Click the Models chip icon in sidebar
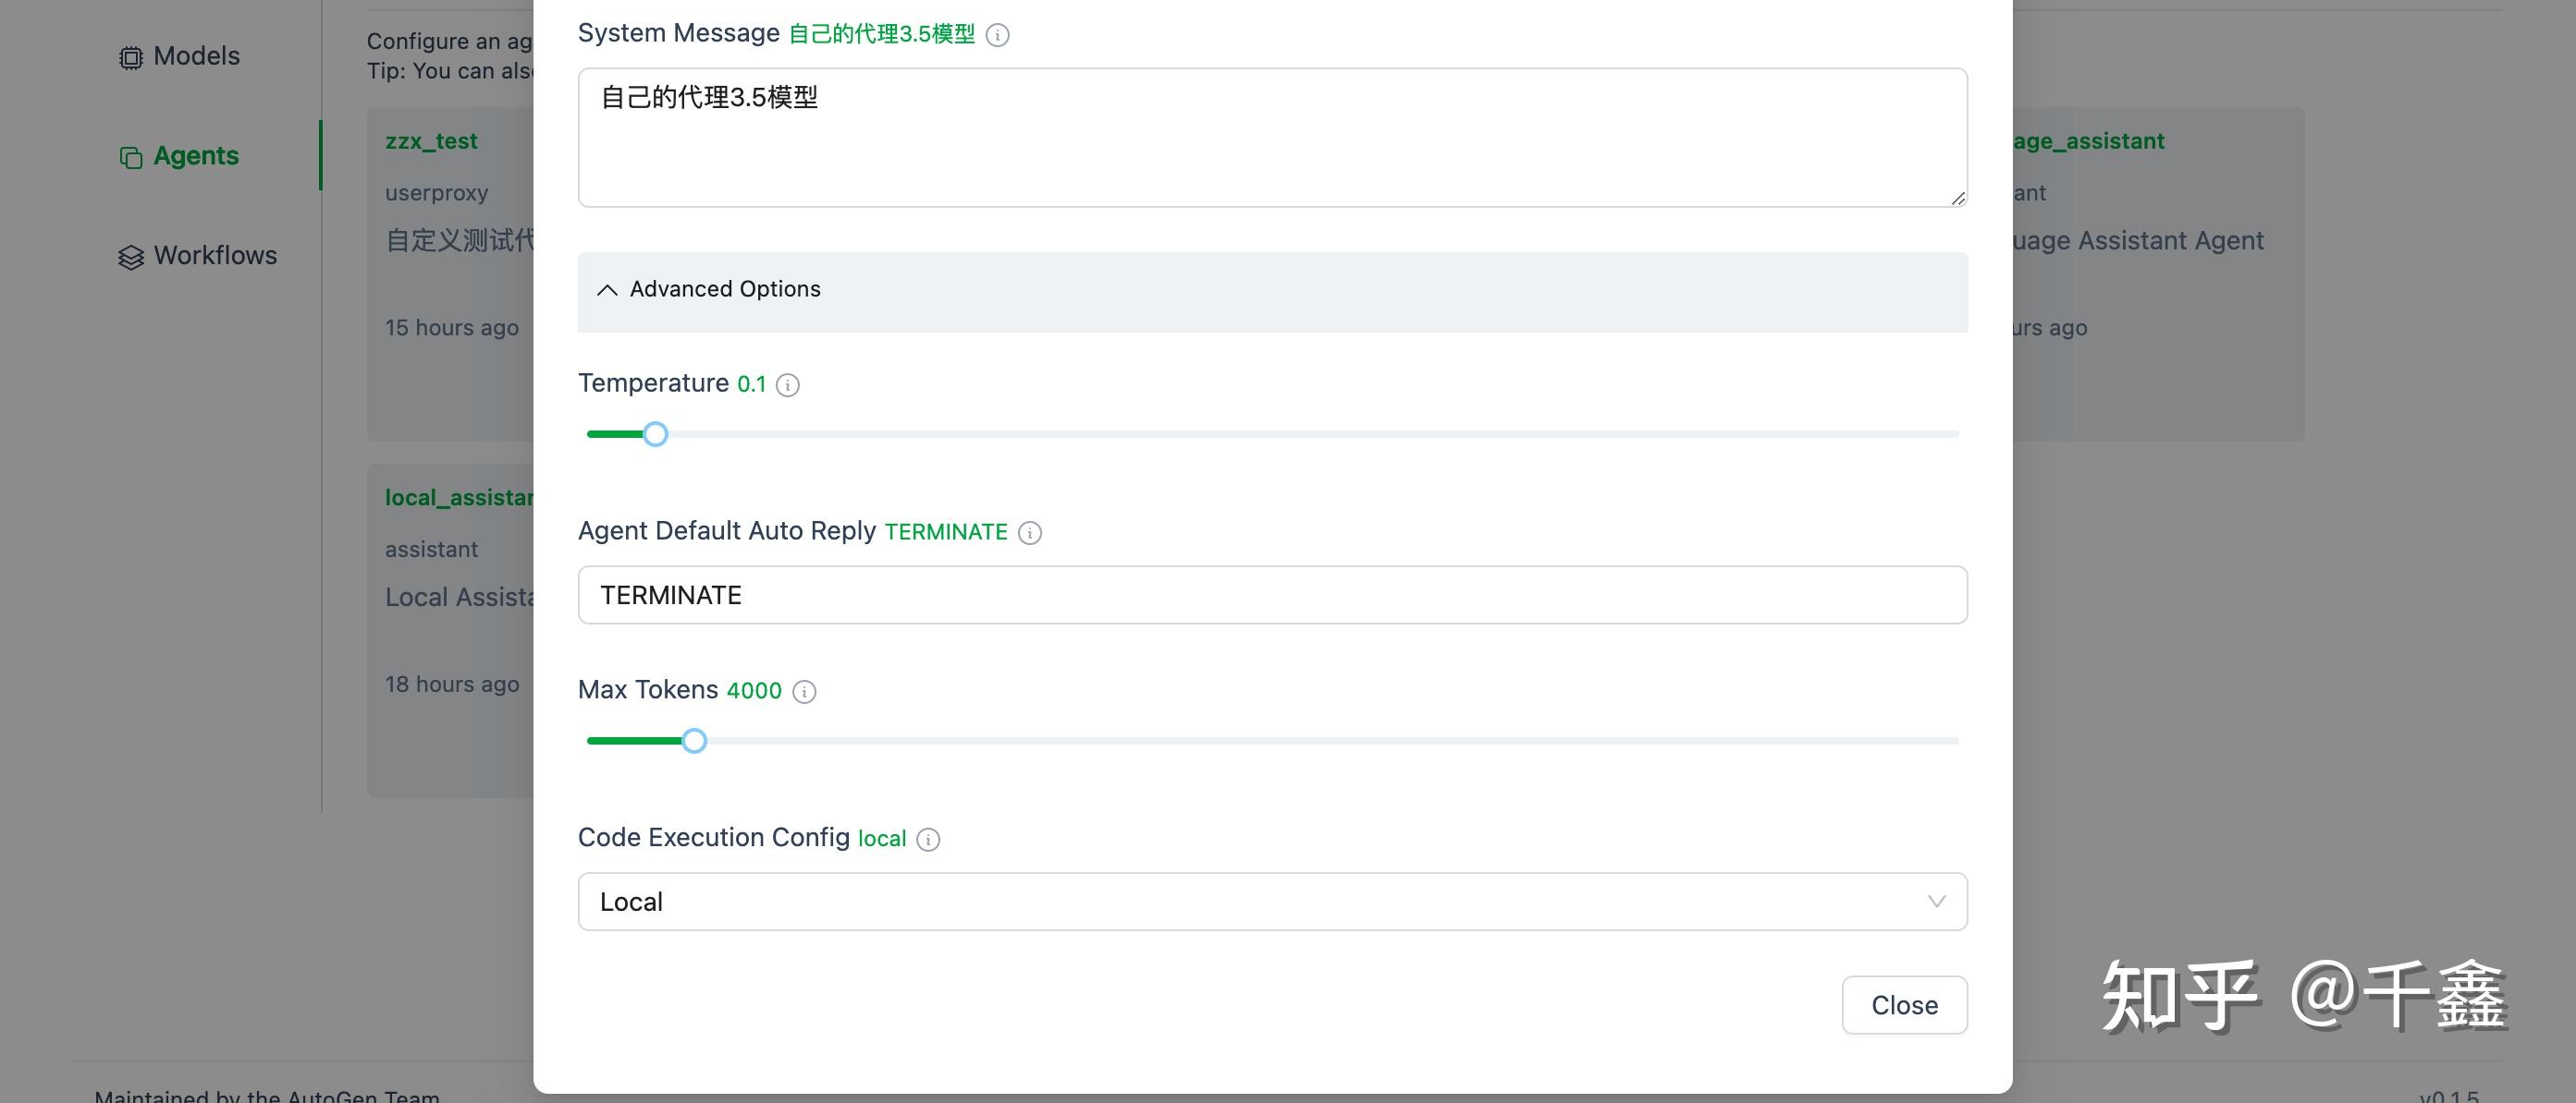The width and height of the screenshot is (2576, 1103). click(131, 58)
